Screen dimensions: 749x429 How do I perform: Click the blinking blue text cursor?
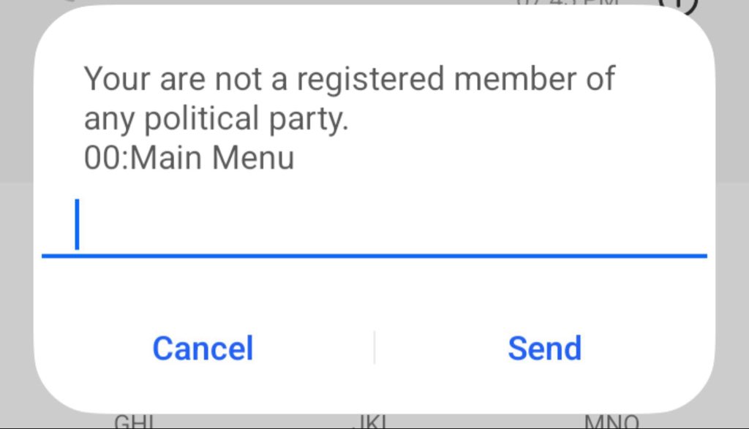(77, 224)
